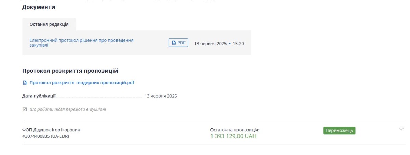Click the document icon inside PDF button

(174, 43)
